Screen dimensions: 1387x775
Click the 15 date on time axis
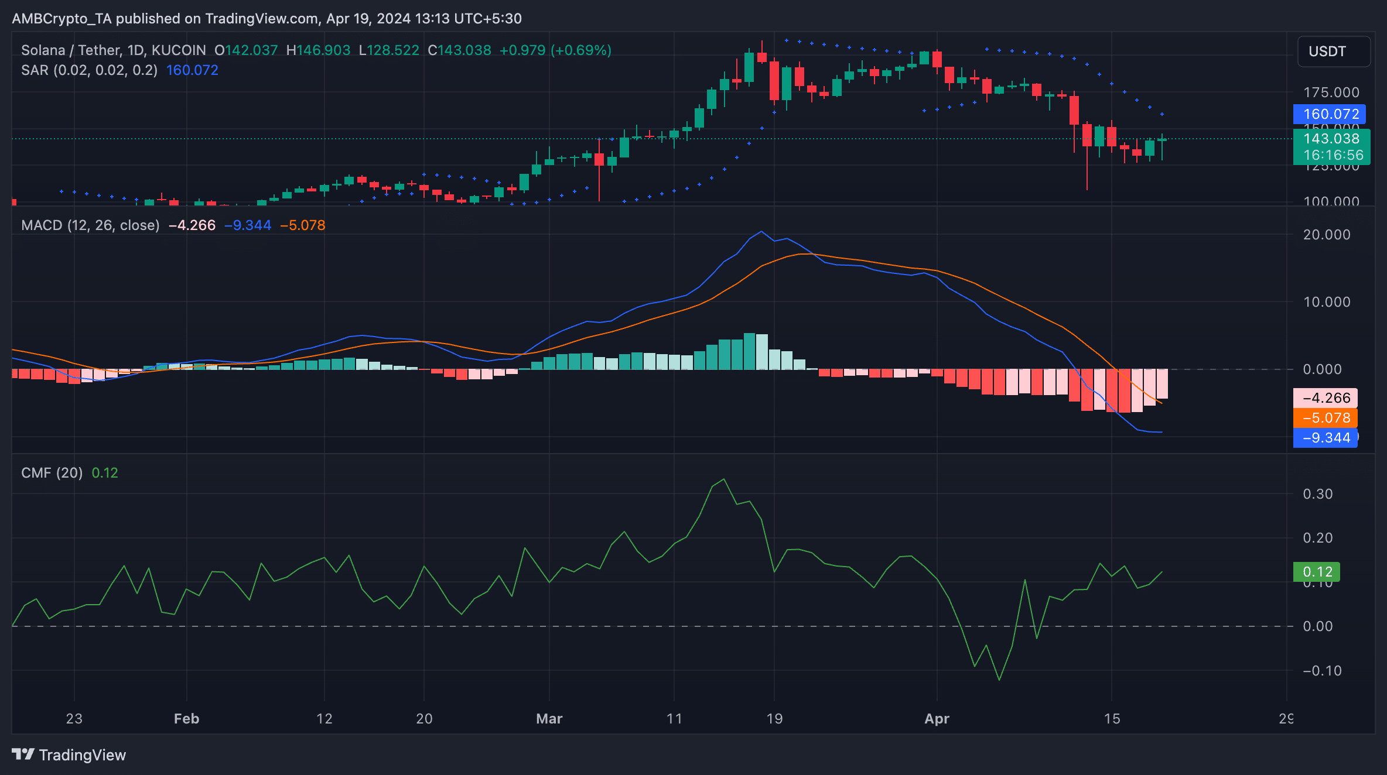coord(1112,719)
